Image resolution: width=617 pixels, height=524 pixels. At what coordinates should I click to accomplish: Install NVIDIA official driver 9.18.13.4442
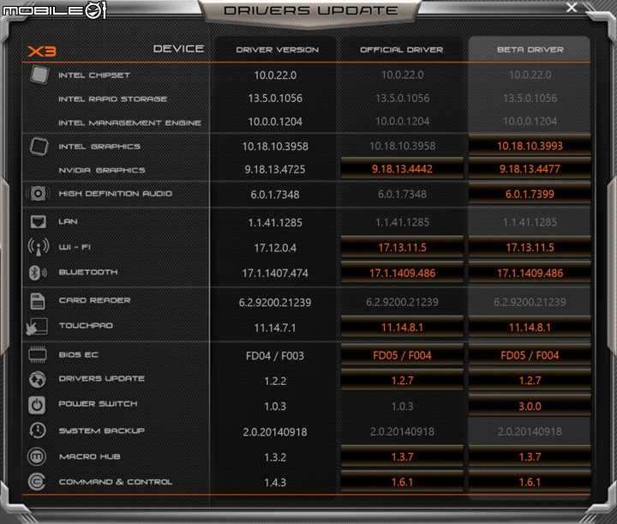(x=402, y=169)
